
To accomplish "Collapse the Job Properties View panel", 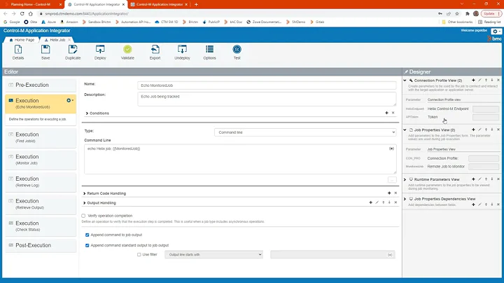I will point(405,130).
